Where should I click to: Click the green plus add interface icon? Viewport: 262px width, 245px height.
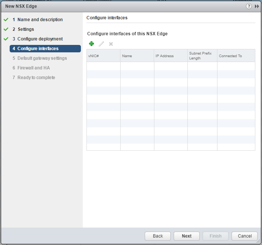click(92, 44)
